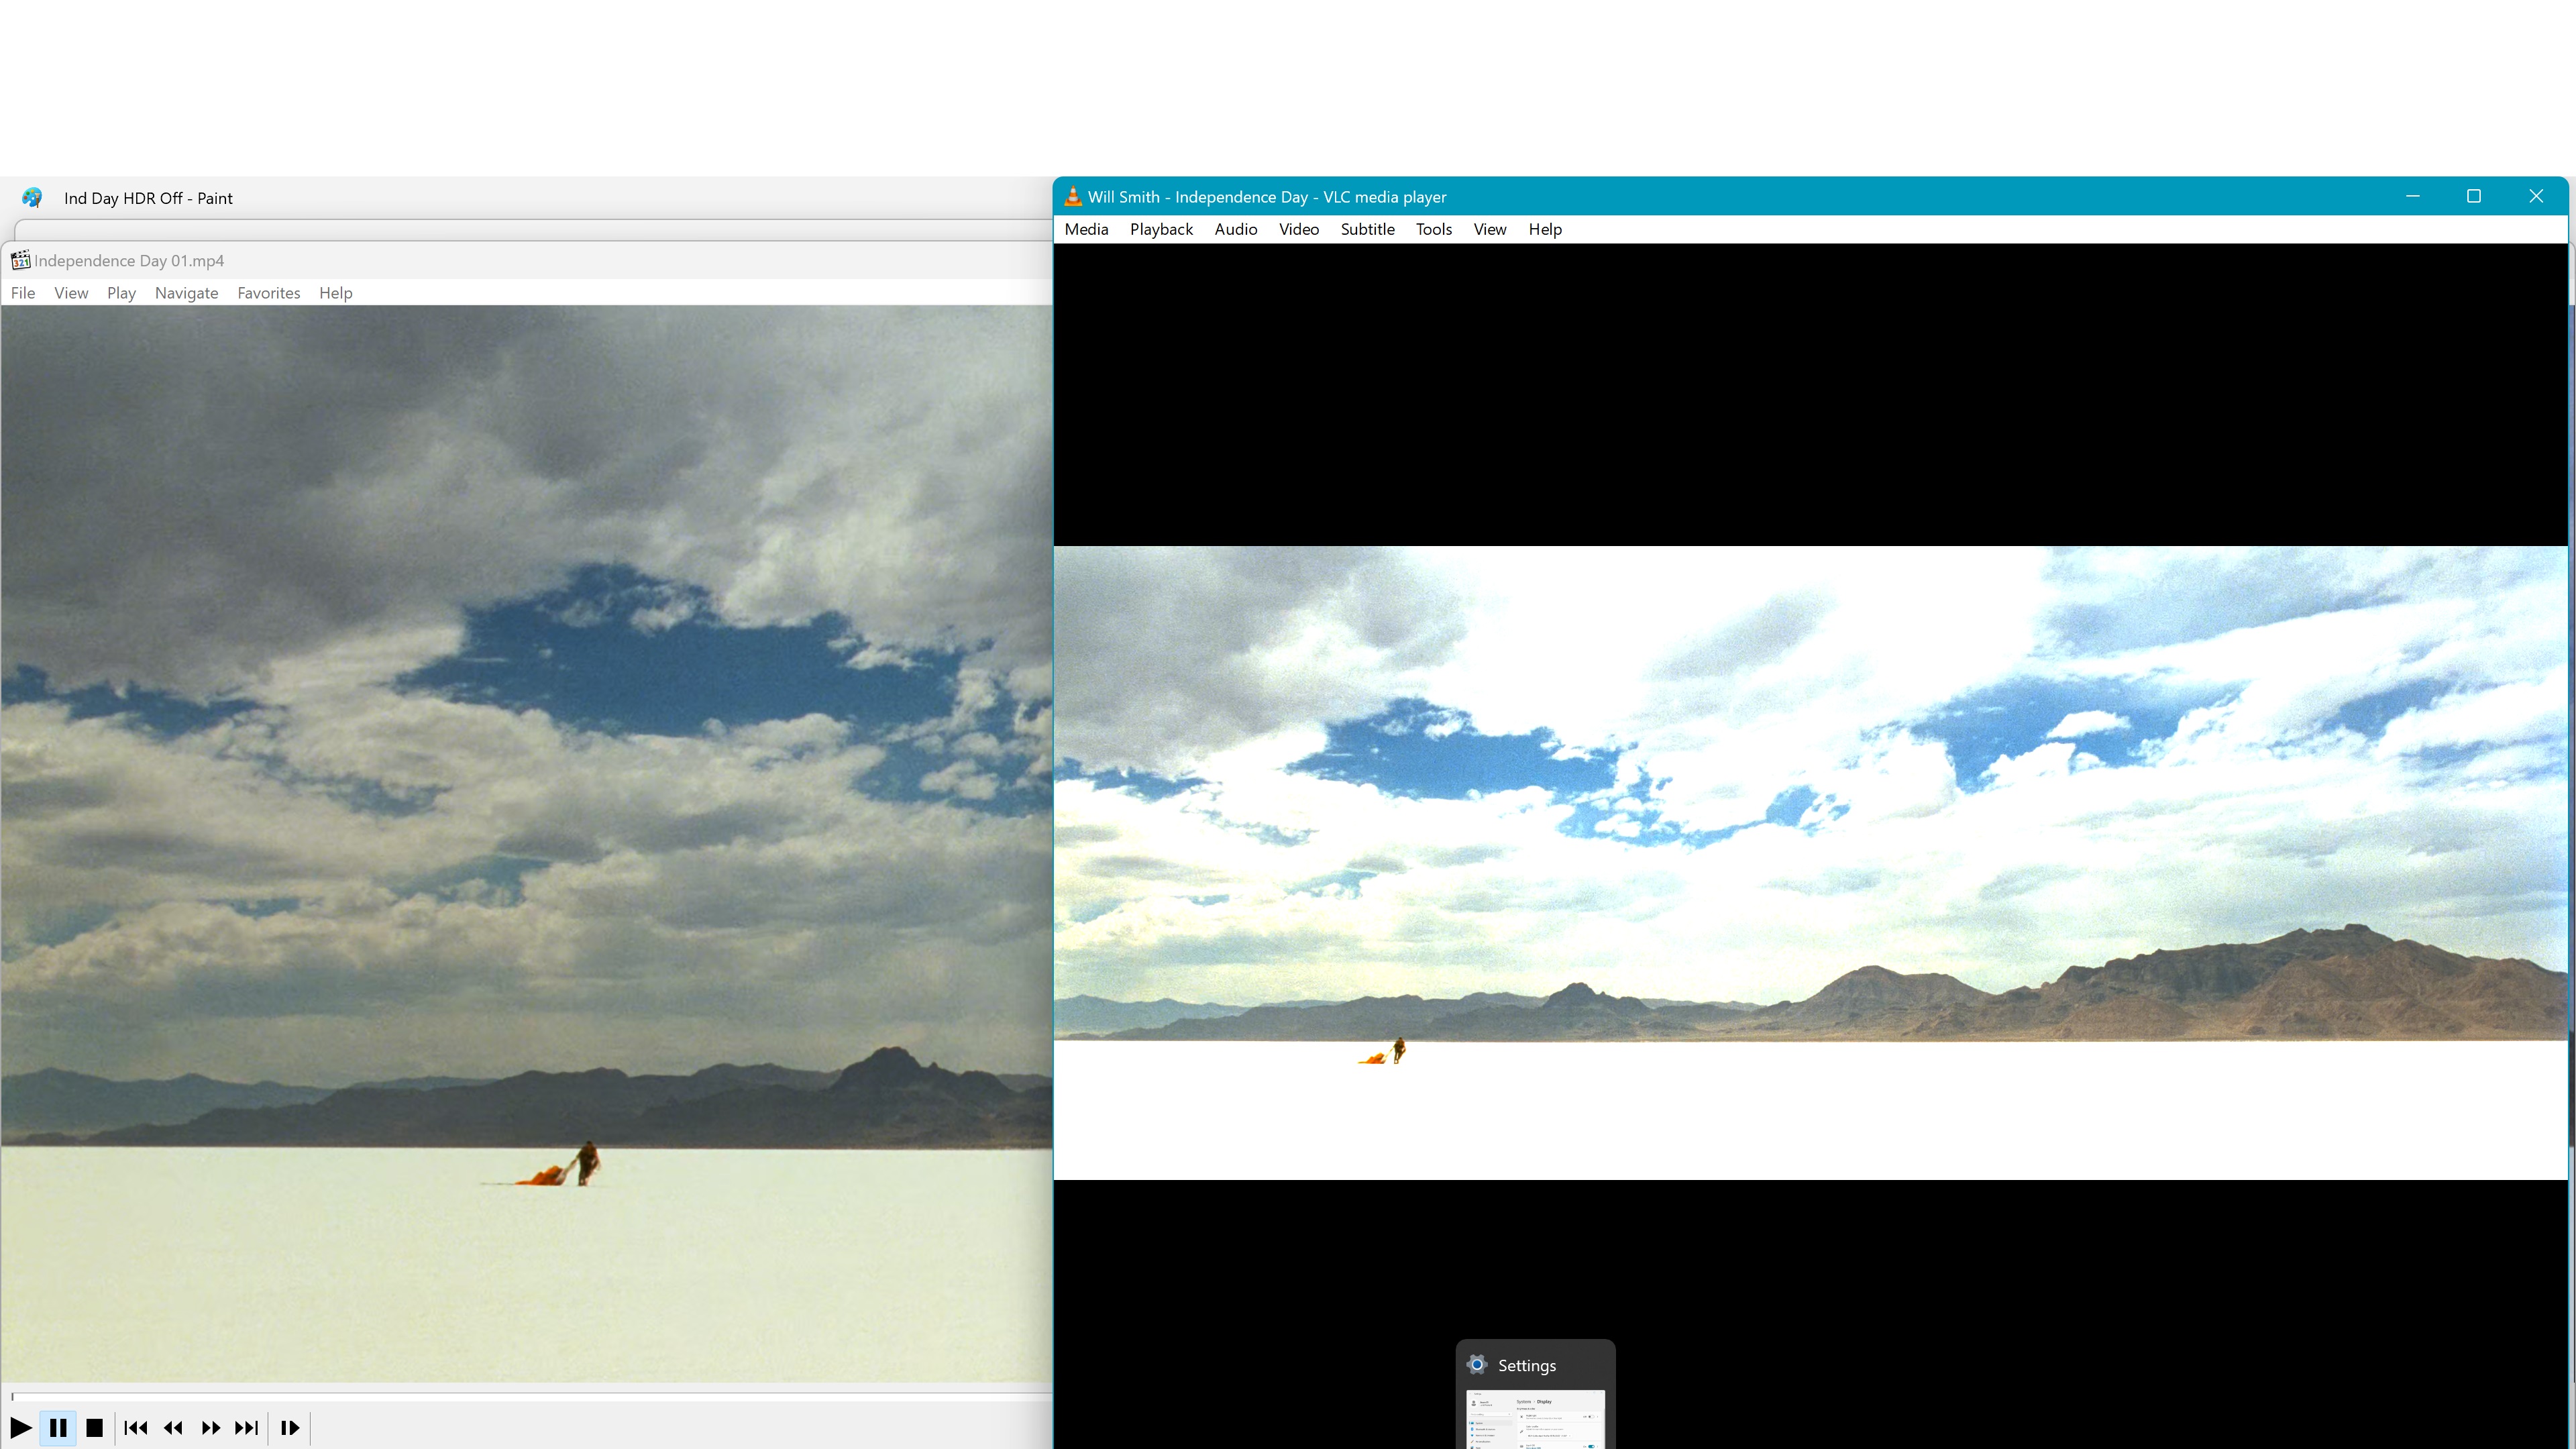Open the View menu in VLC
Viewport: 2576px width, 1449px height.
[1489, 229]
